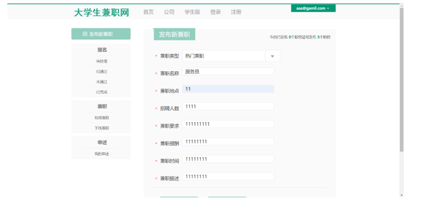Go to the 注册 page

pyautogui.click(x=236, y=12)
